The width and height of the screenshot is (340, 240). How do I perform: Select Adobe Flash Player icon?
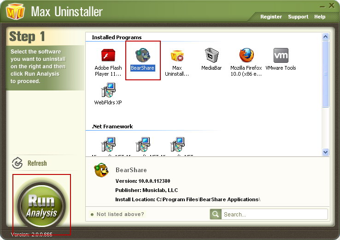tap(108, 55)
